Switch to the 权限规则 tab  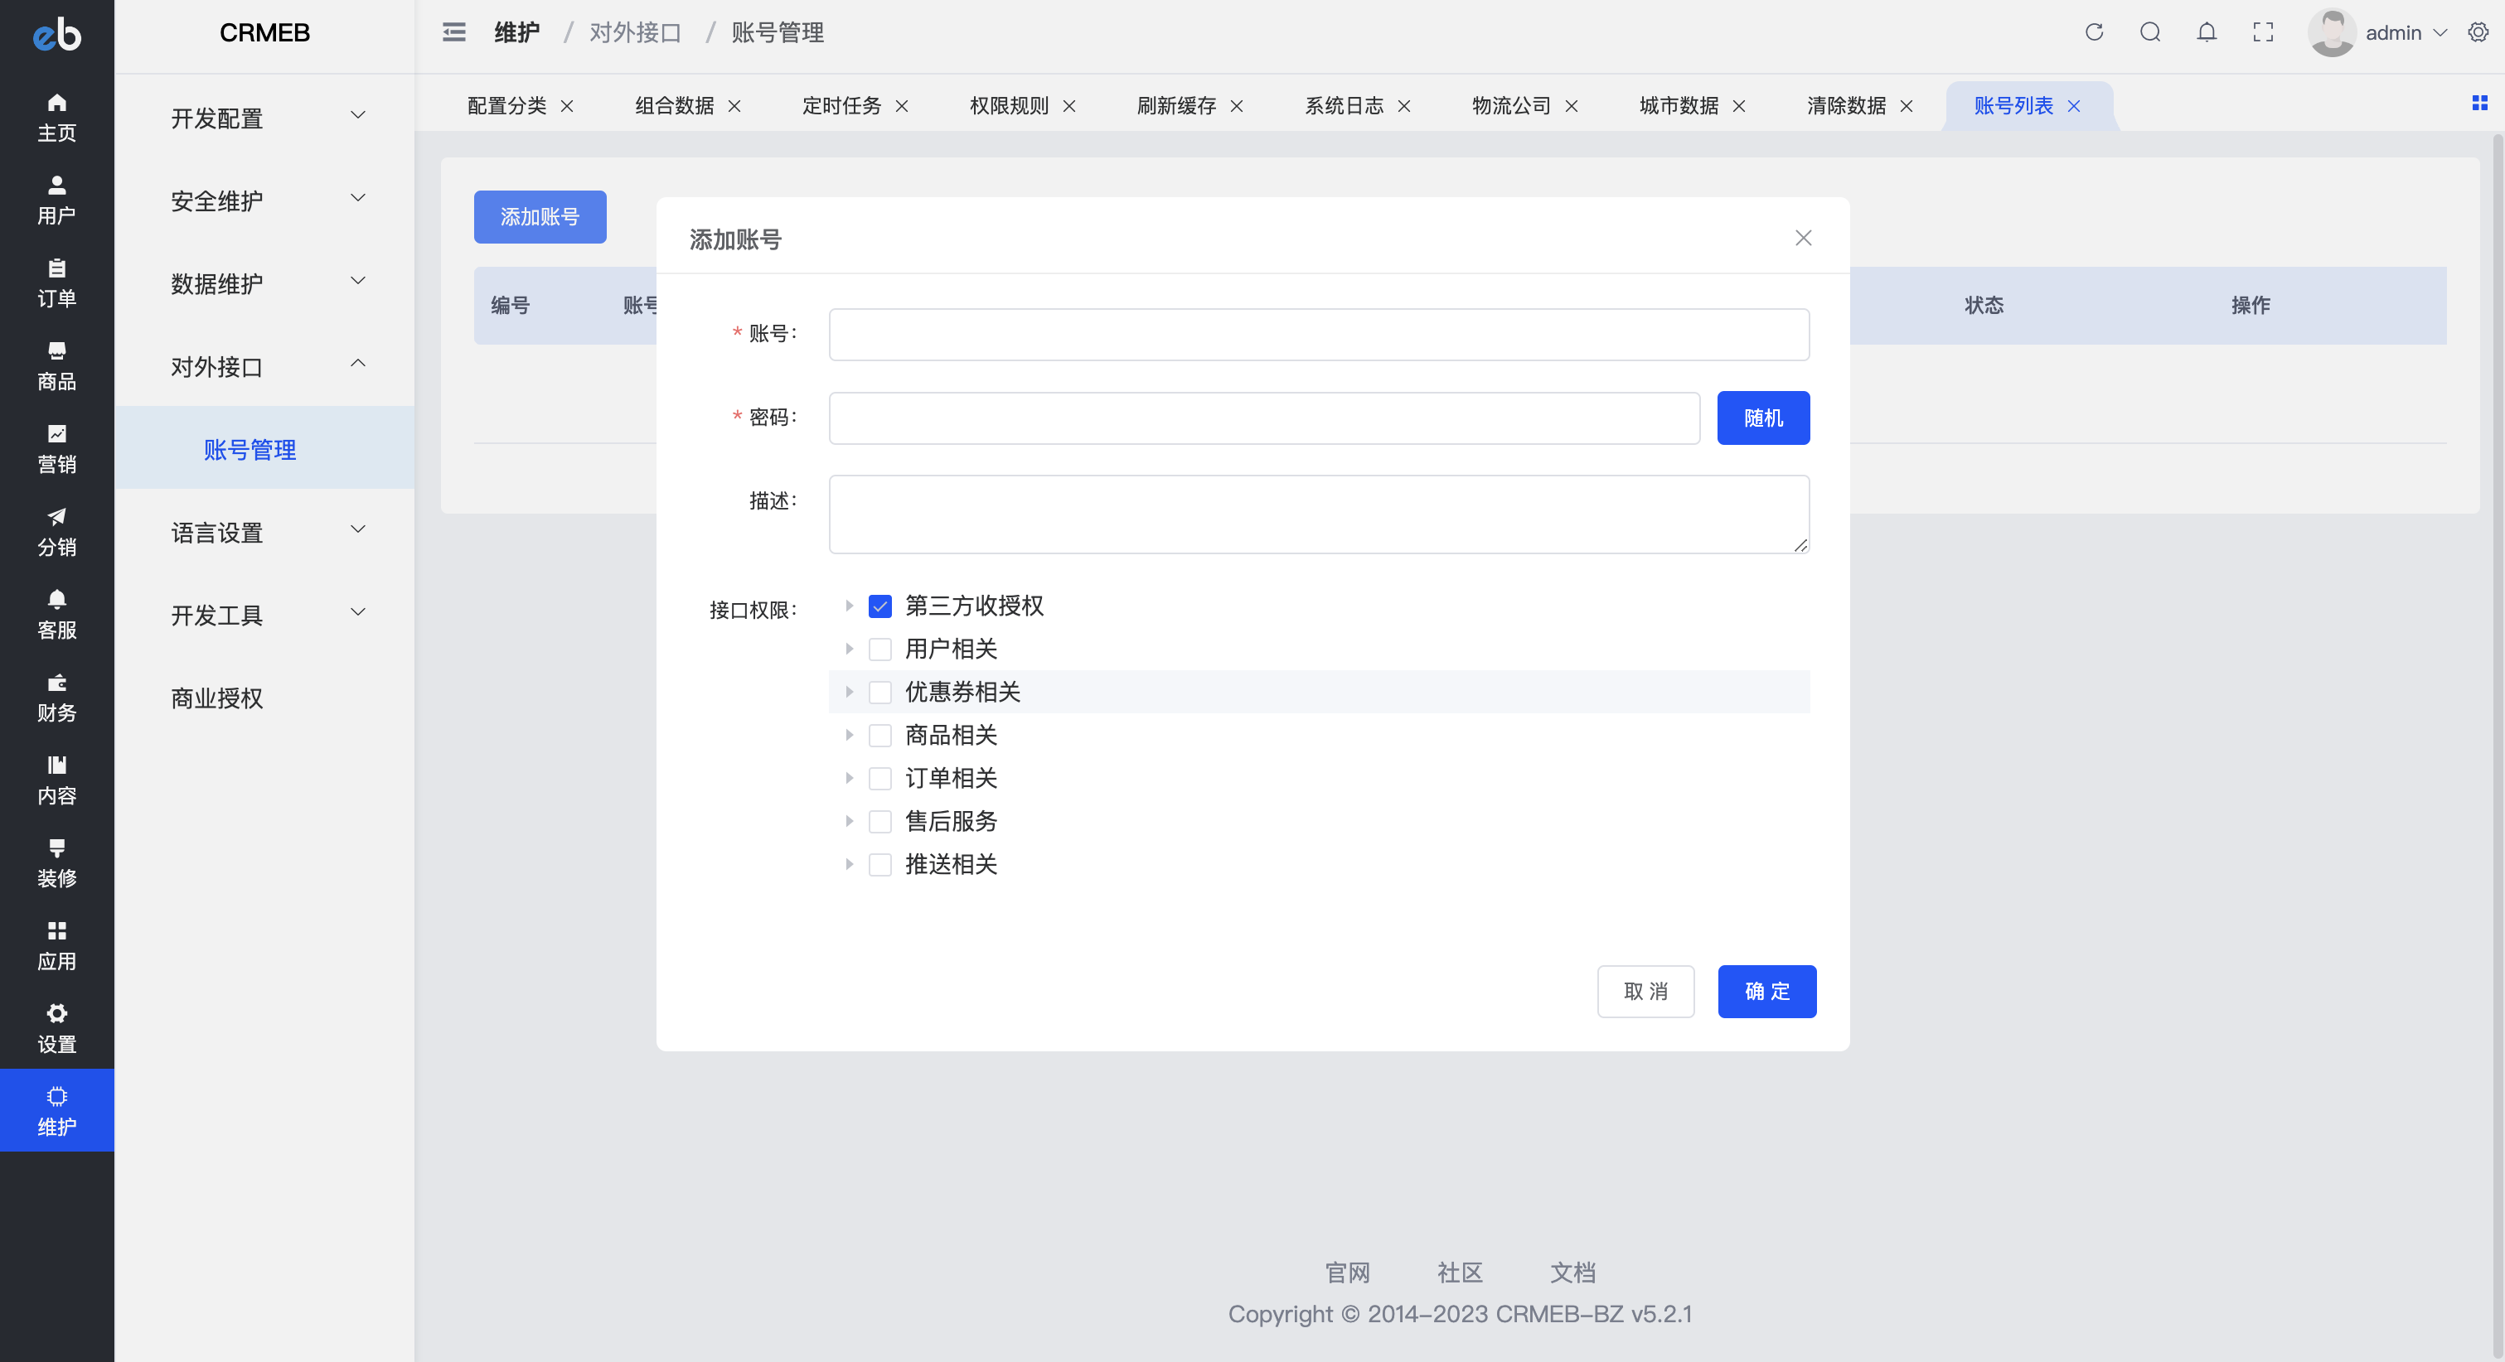pos(1009,106)
